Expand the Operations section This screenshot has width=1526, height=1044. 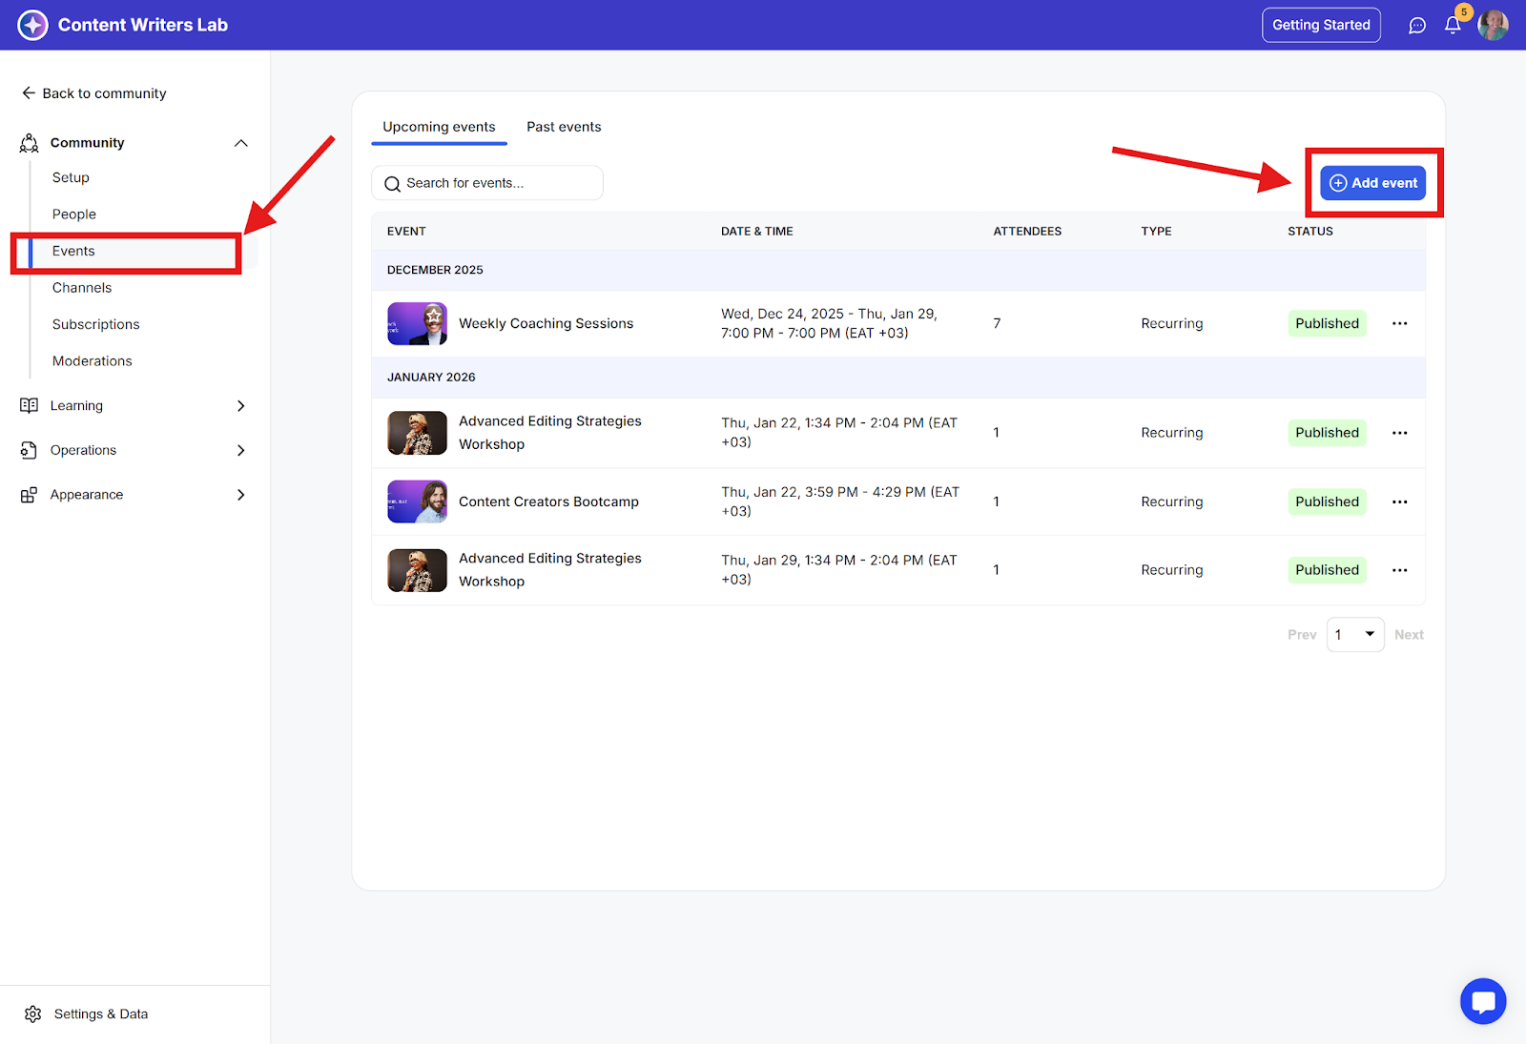click(240, 450)
